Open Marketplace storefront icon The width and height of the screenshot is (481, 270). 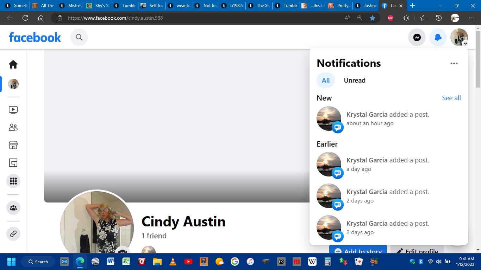coord(13,145)
